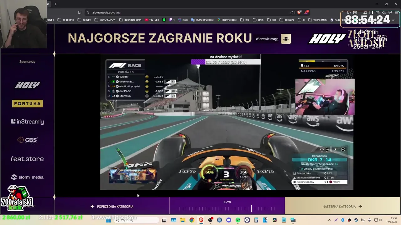Open the strim bookmarks folder
Viewport: 401px width, 225px height.
(258, 20)
